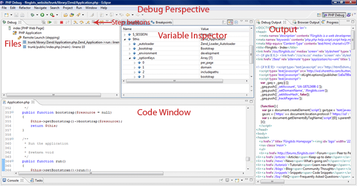Click the Step Over button
This screenshot has width=357, height=186.
click(x=81, y=22)
